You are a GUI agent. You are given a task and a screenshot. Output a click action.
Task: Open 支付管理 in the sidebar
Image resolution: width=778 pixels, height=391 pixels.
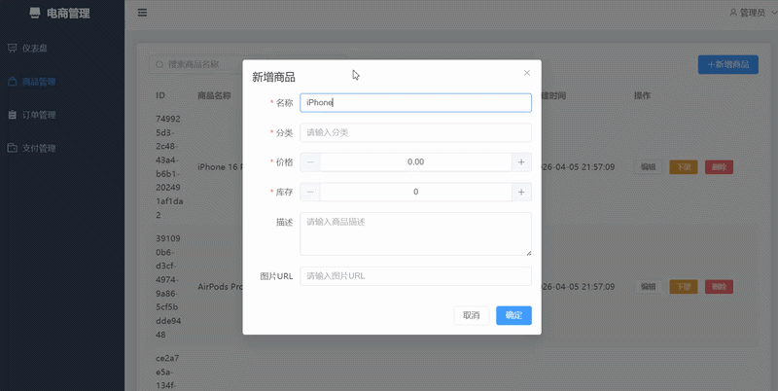[x=39, y=149]
